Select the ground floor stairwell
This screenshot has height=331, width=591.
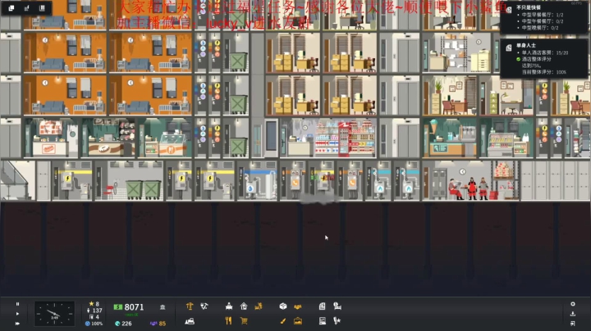(18, 180)
